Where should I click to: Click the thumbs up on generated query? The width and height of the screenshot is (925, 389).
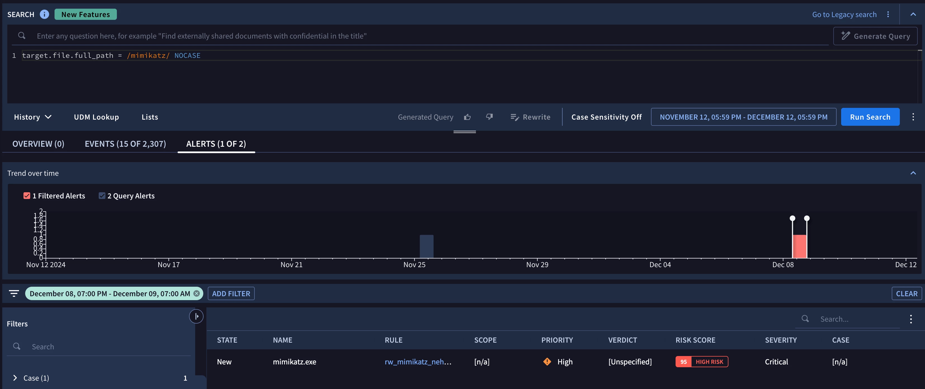coord(467,117)
